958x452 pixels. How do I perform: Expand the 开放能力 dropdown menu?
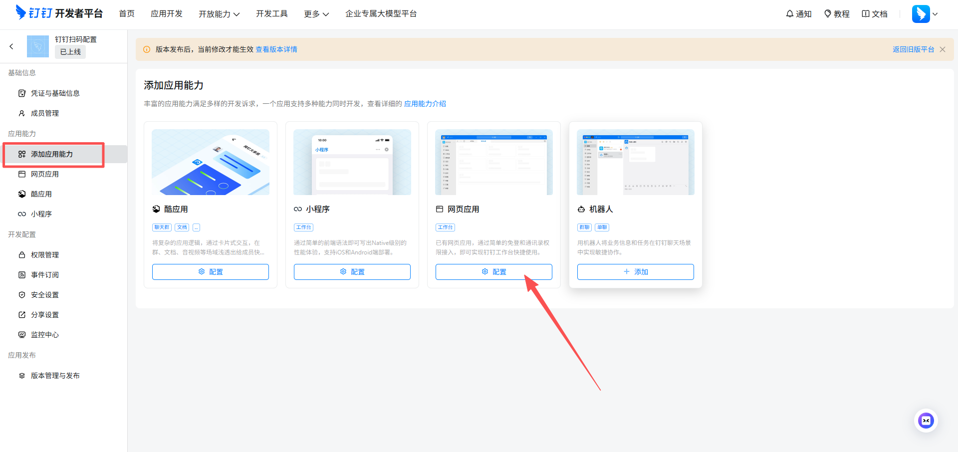pos(219,14)
